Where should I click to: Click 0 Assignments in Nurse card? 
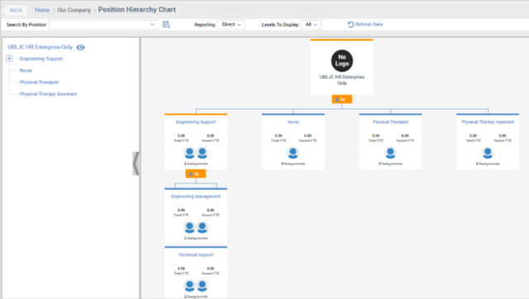(293, 164)
